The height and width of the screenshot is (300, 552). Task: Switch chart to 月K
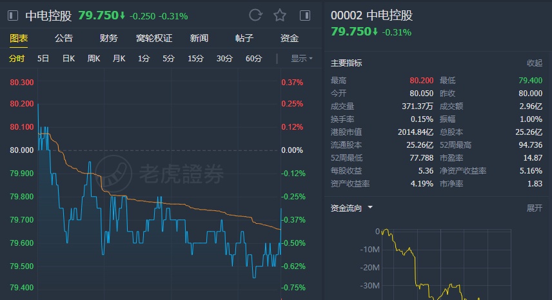point(119,59)
